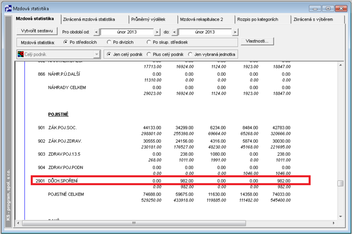The image size is (352, 234).
Task: Click value 29023.00 under NÁHRADY CELKEM
Action: tap(152, 93)
